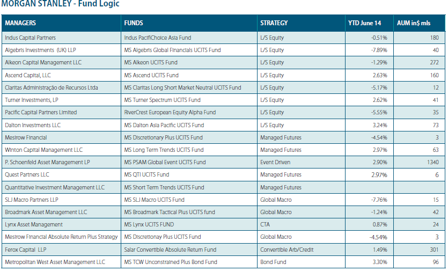Select the Indus Capital Partners manager cell

tap(30, 38)
